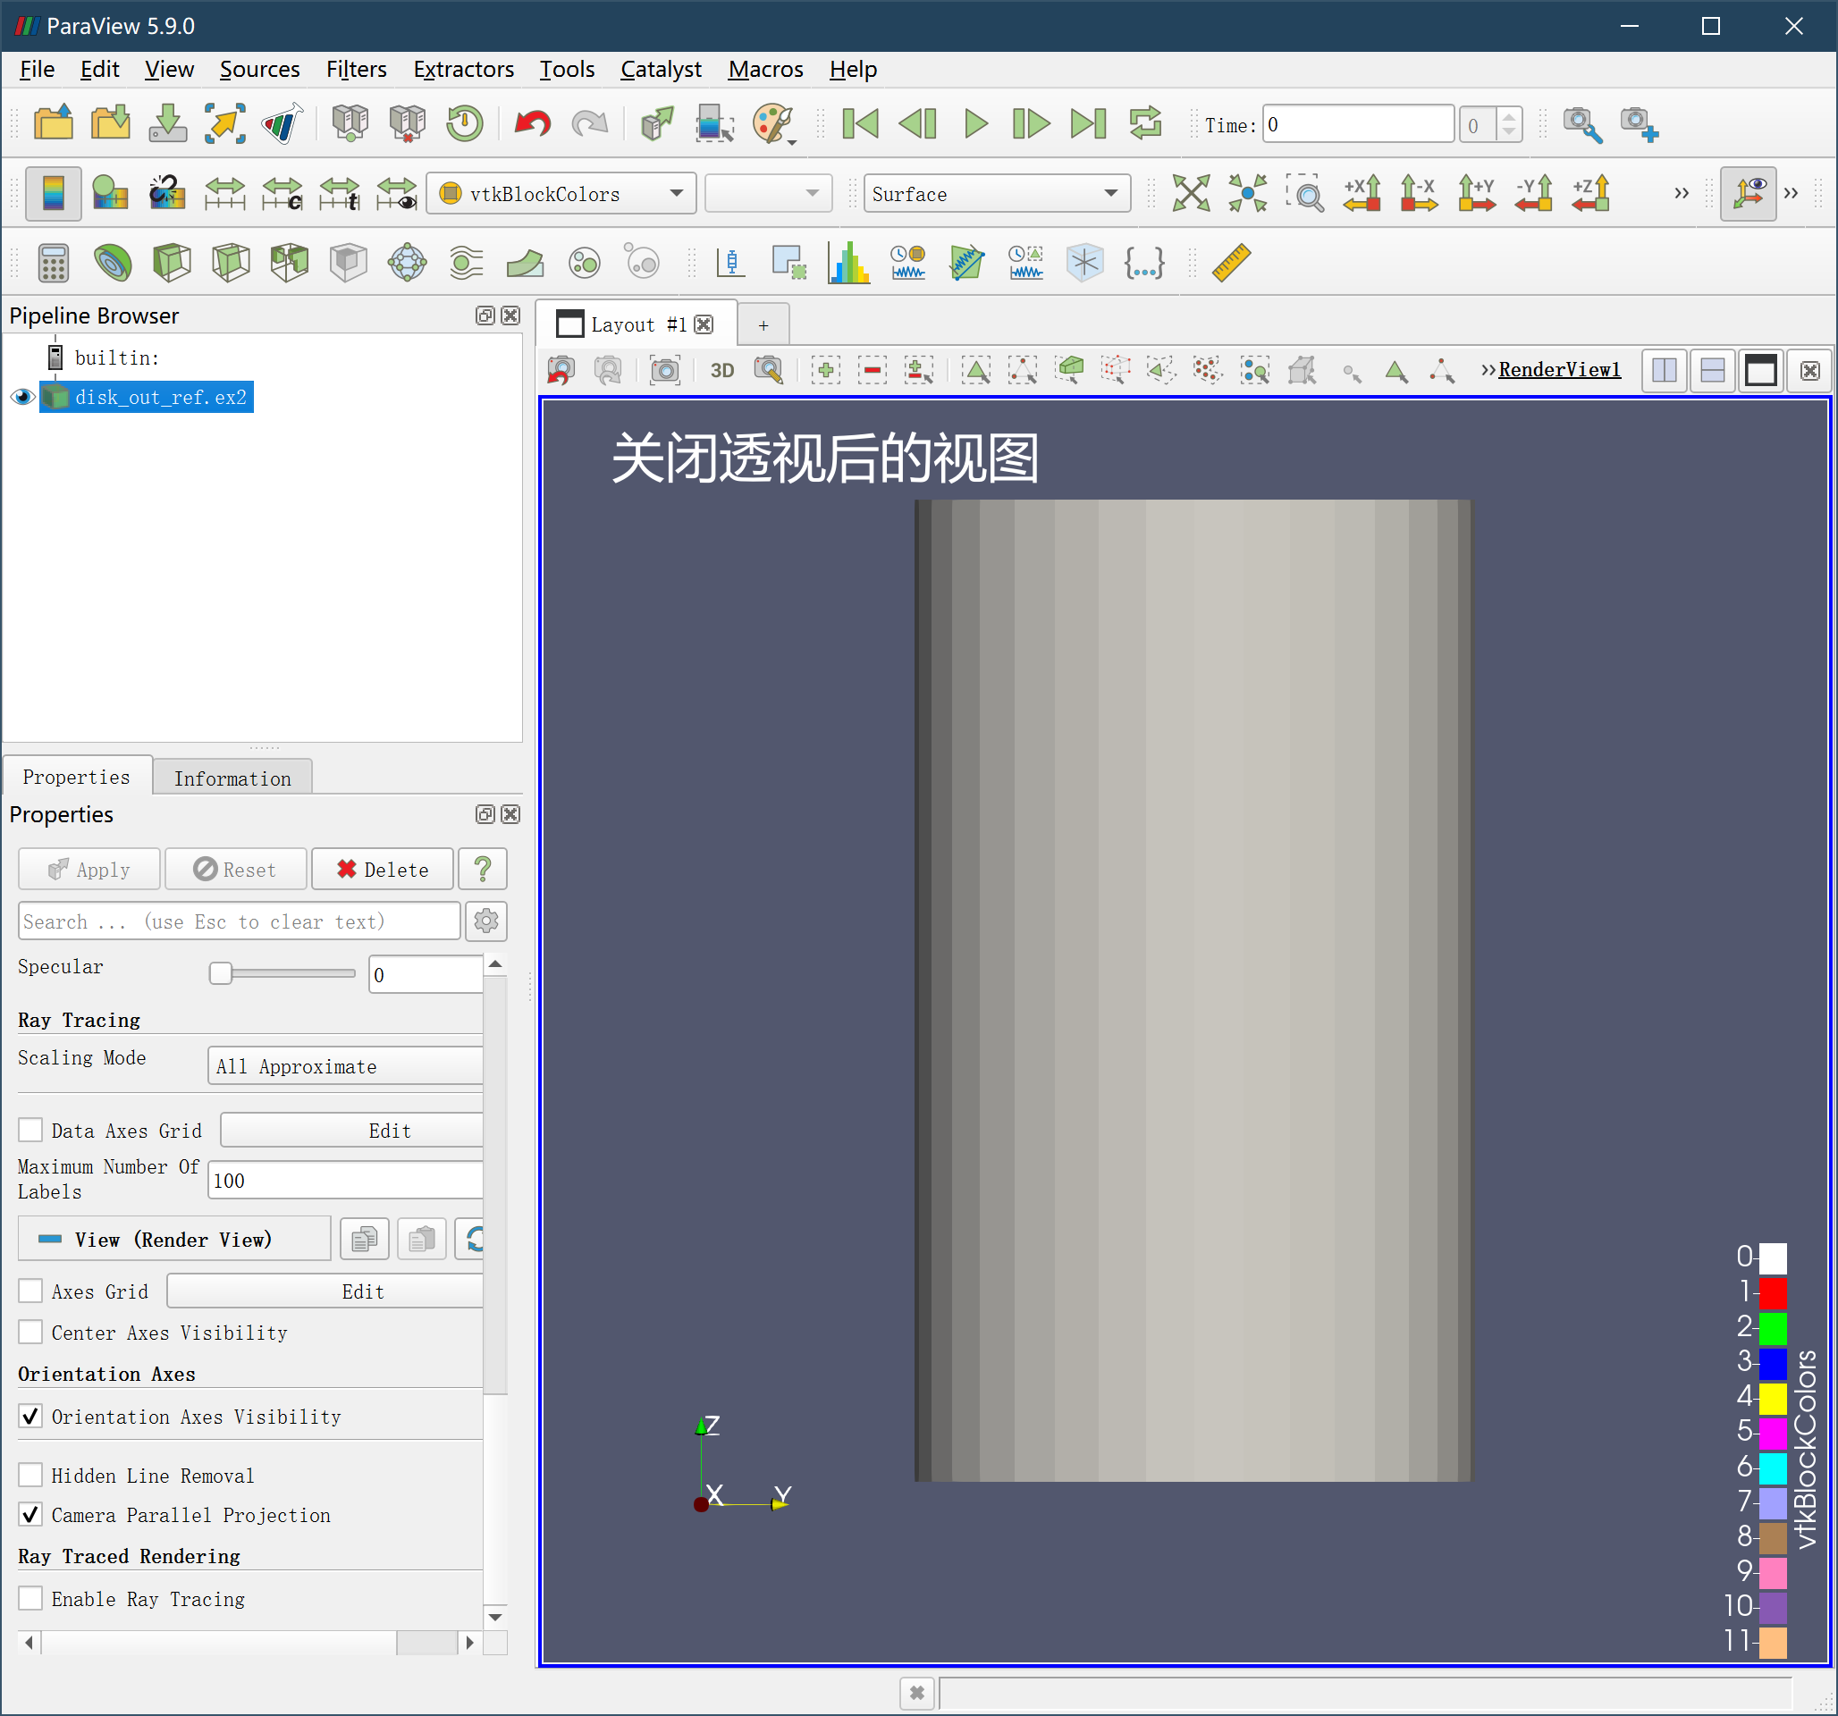Switch to the Information tab
Image resolution: width=1838 pixels, height=1716 pixels.
click(232, 778)
